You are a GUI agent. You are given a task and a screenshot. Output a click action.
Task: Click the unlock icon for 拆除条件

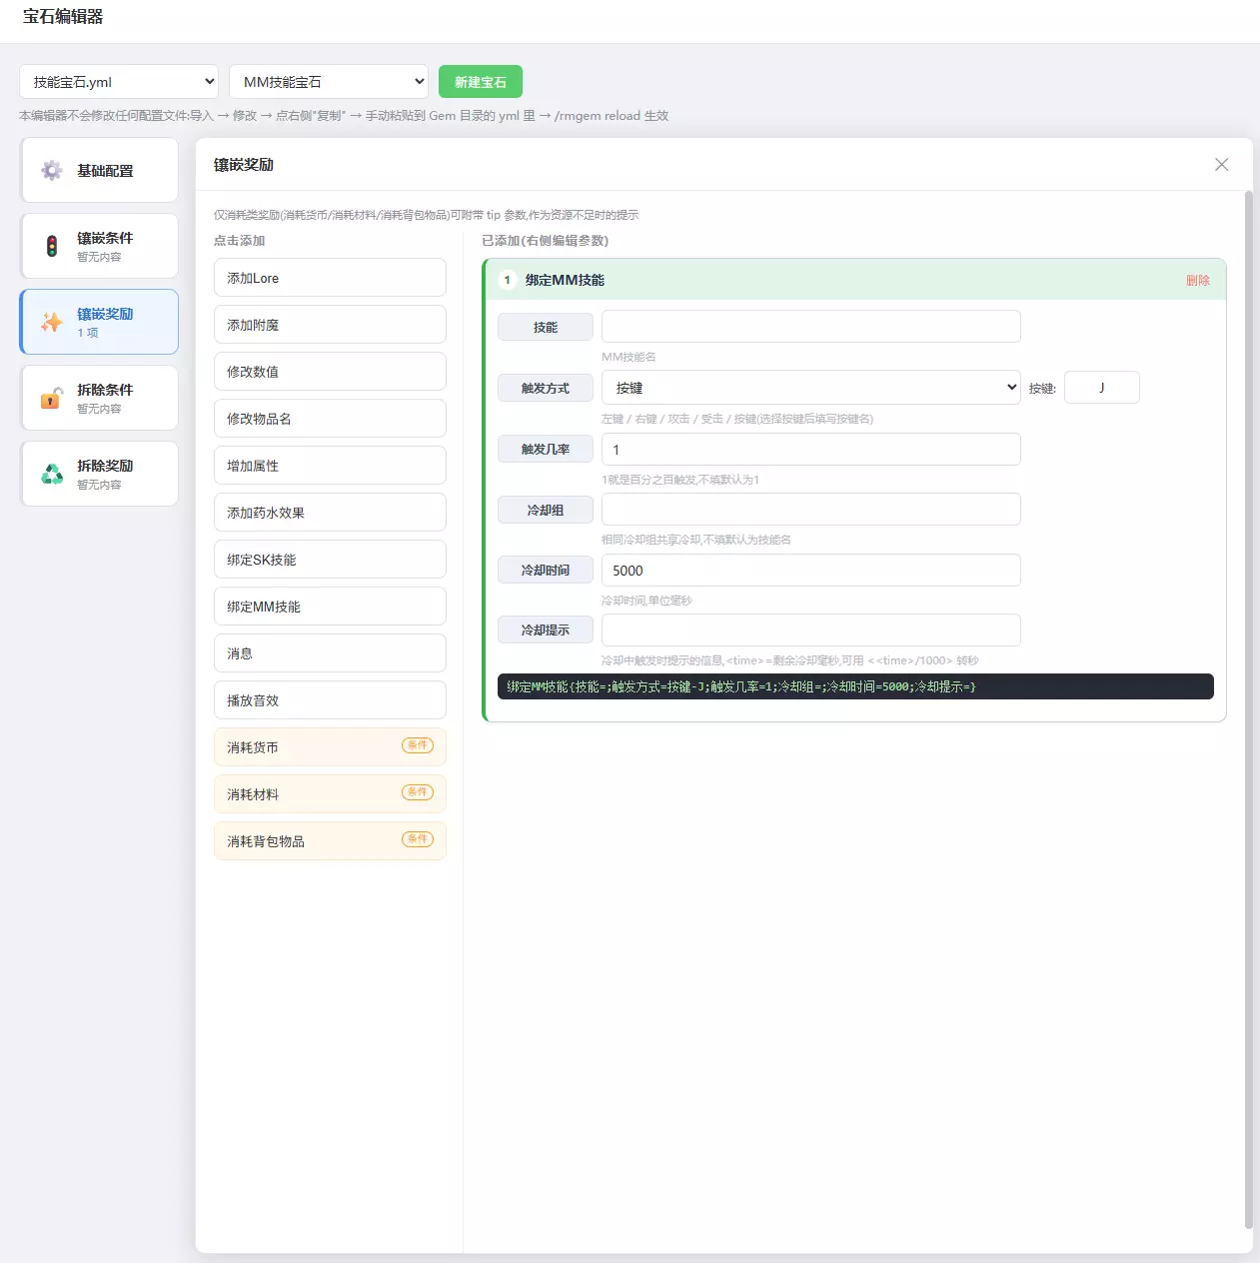point(52,398)
